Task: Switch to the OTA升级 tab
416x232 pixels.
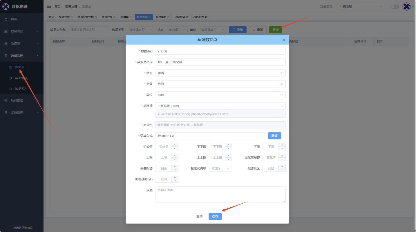Action: pos(180,17)
